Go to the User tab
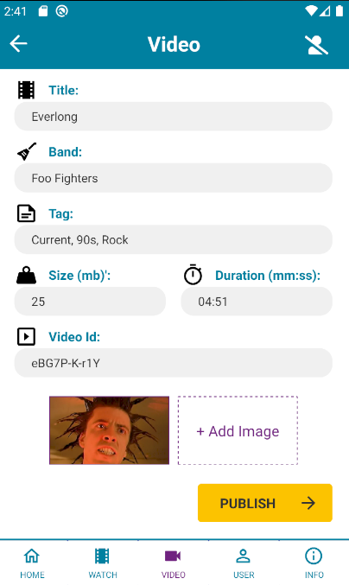The width and height of the screenshot is (349, 585). click(243, 563)
